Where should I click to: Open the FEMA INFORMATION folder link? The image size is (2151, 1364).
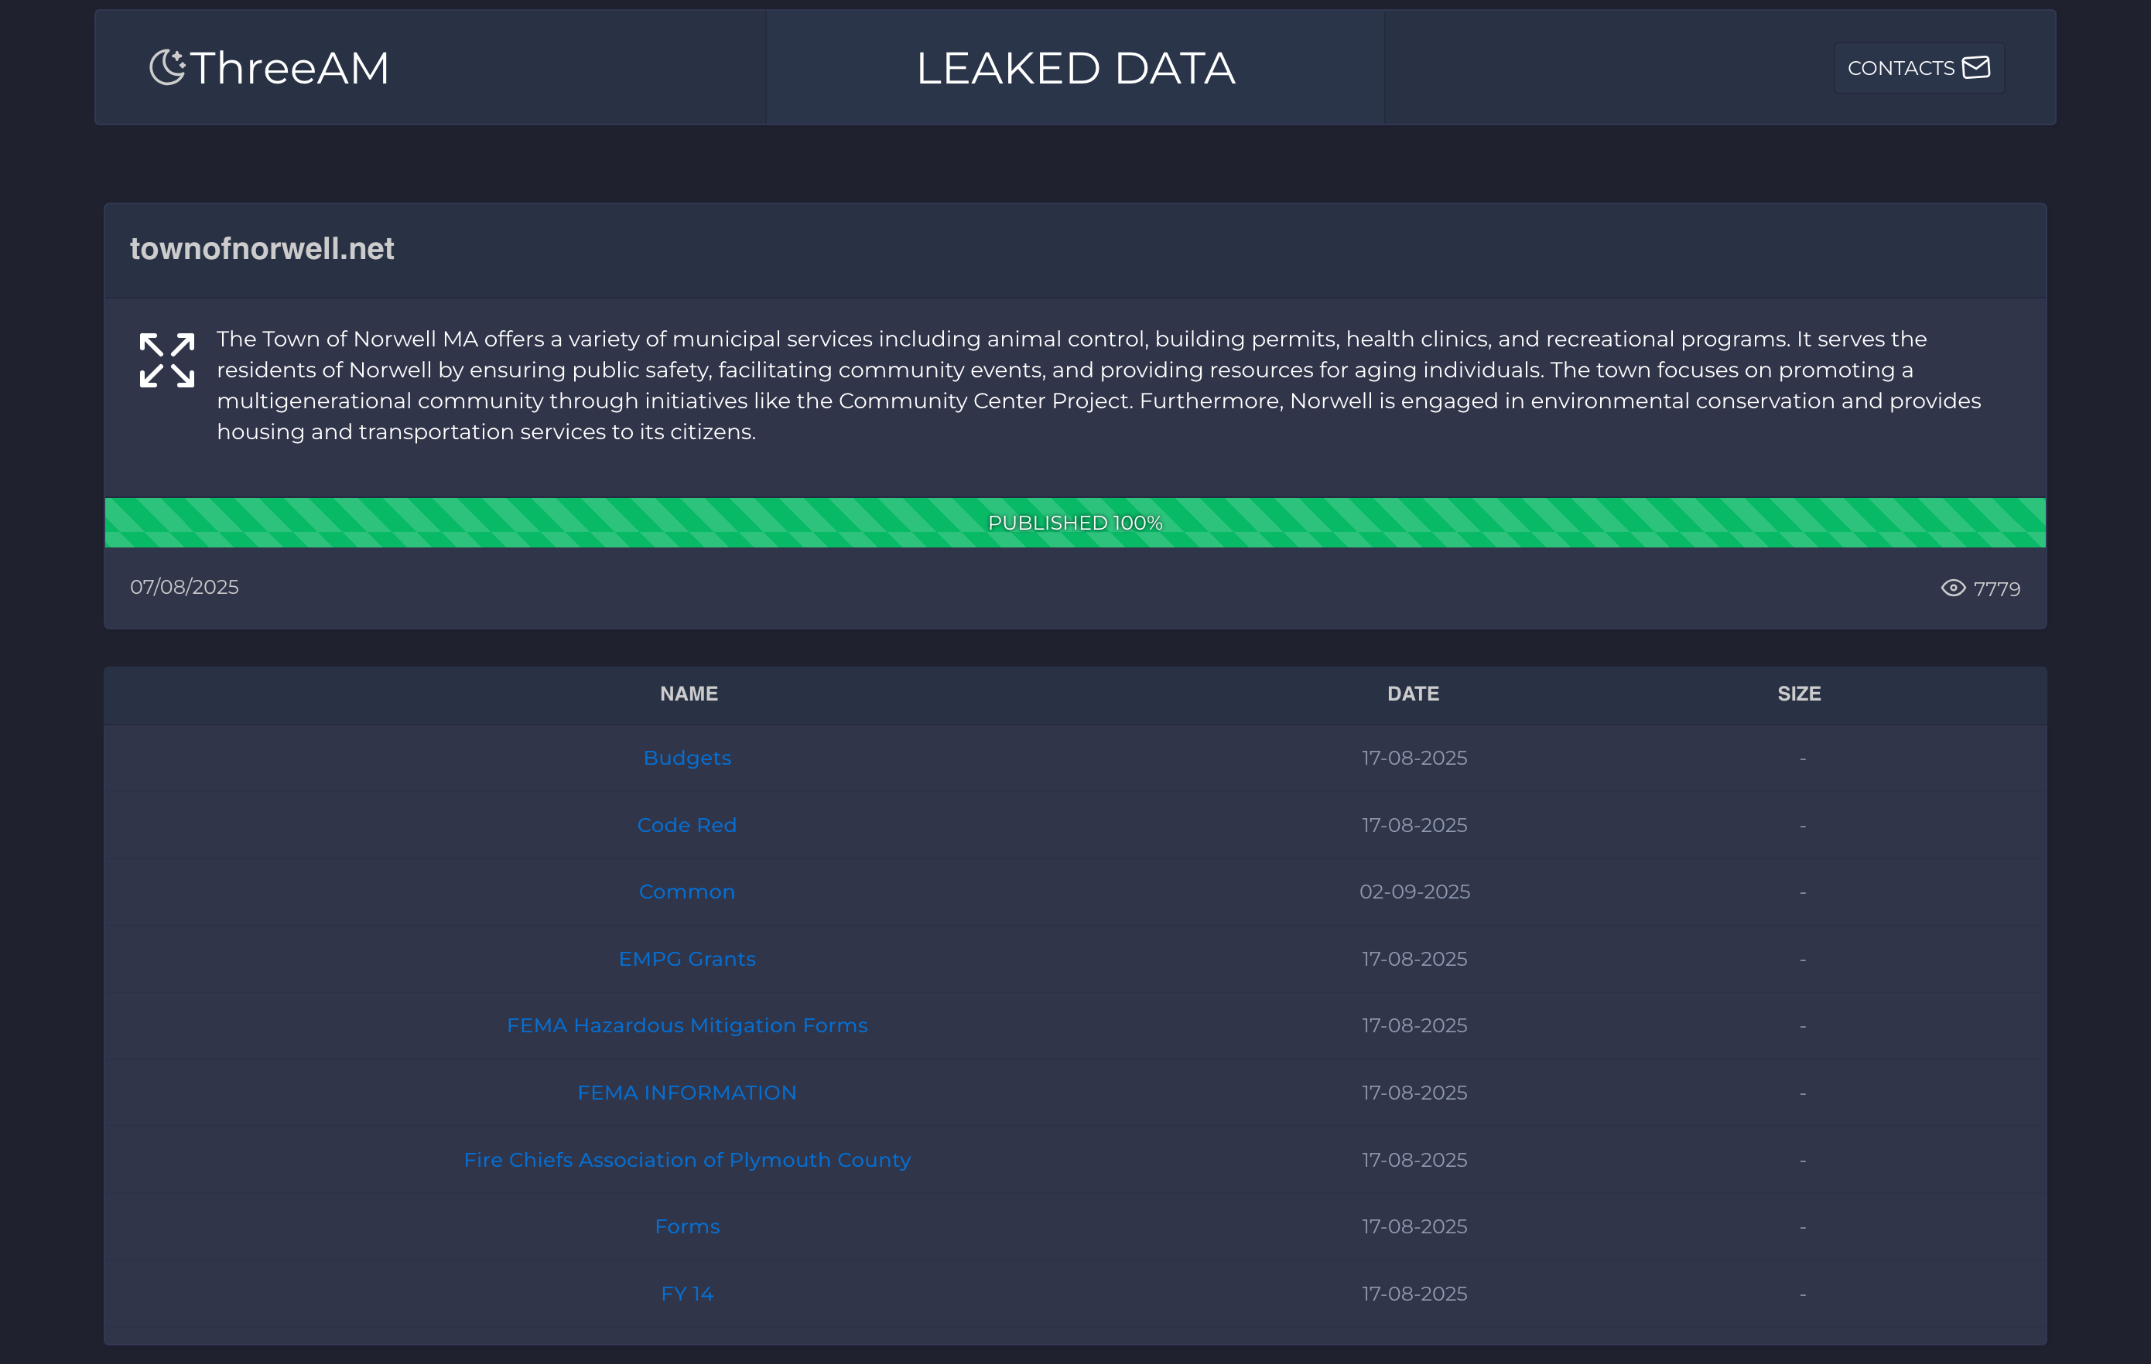687,1092
